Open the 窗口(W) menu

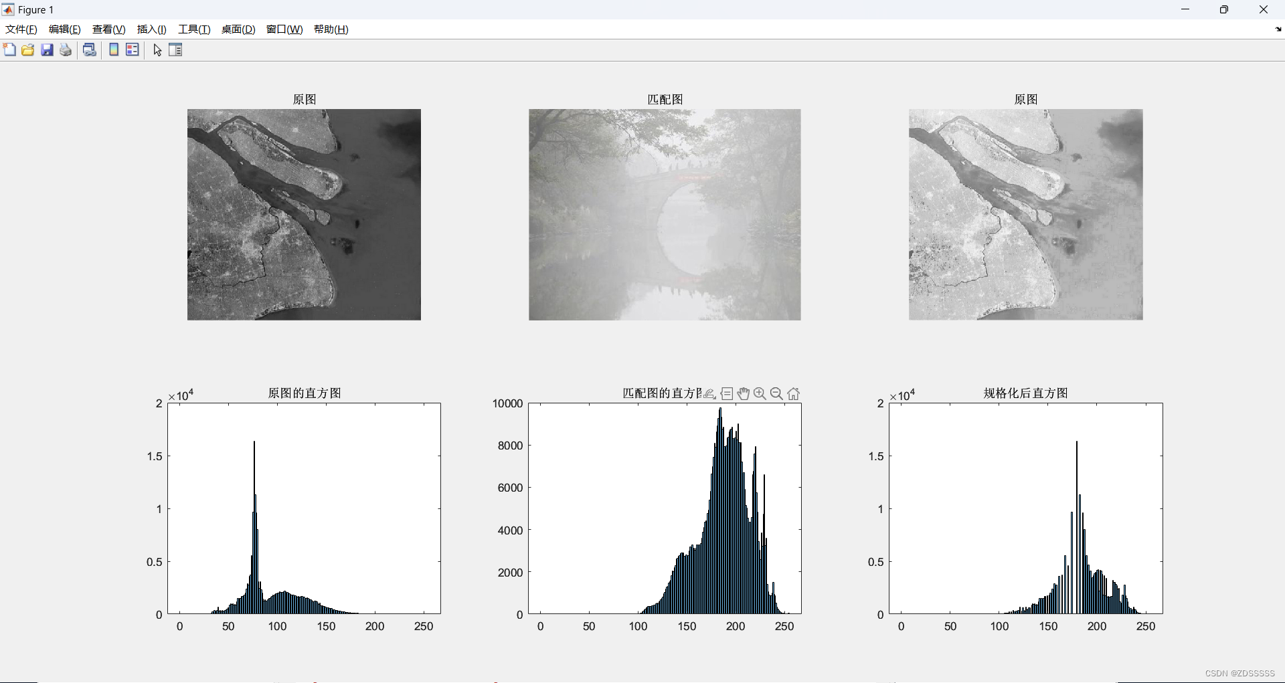pos(284,29)
